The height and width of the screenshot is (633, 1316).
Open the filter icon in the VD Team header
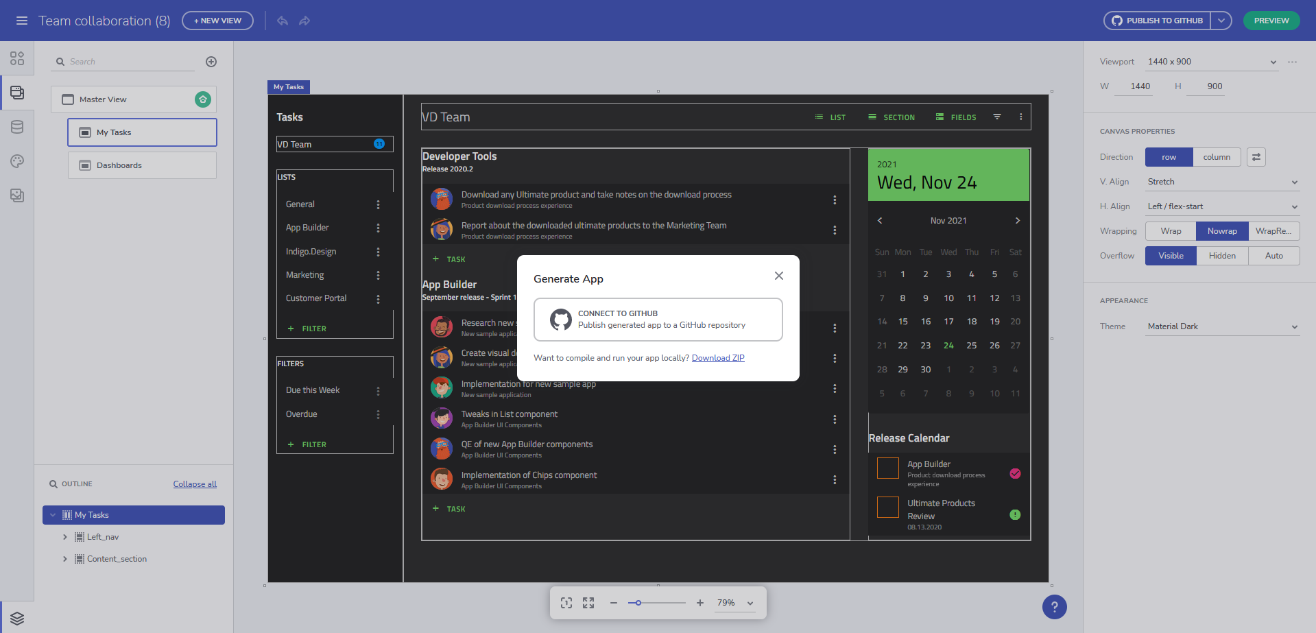pyautogui.click(x=996, y=117)
